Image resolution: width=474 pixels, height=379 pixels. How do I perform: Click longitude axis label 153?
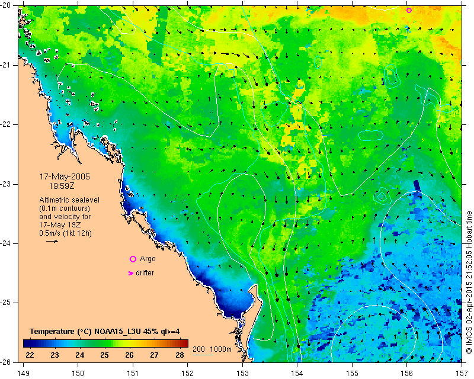242,374
